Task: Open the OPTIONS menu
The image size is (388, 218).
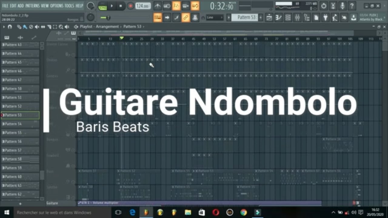Action: 57,5
